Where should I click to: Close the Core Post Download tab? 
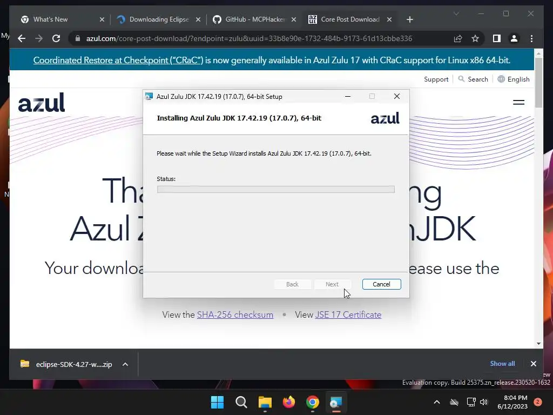tap(389, 19)
